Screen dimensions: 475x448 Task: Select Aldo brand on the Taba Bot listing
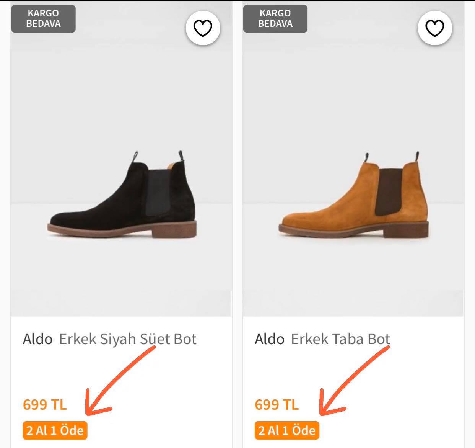coord(270,339)
